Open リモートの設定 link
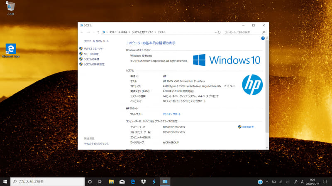This screenshot has height=186, width=332. click(x=91, y=54)
